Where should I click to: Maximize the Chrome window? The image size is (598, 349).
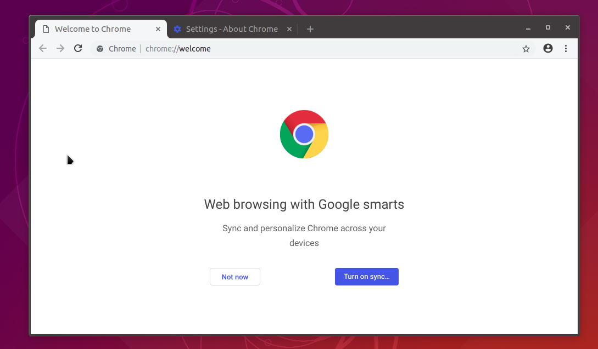tap(548, 27)
